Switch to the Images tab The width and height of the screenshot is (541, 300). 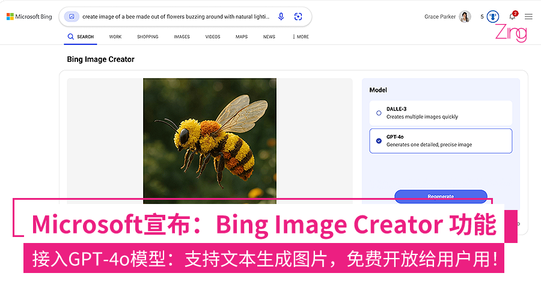182,37
